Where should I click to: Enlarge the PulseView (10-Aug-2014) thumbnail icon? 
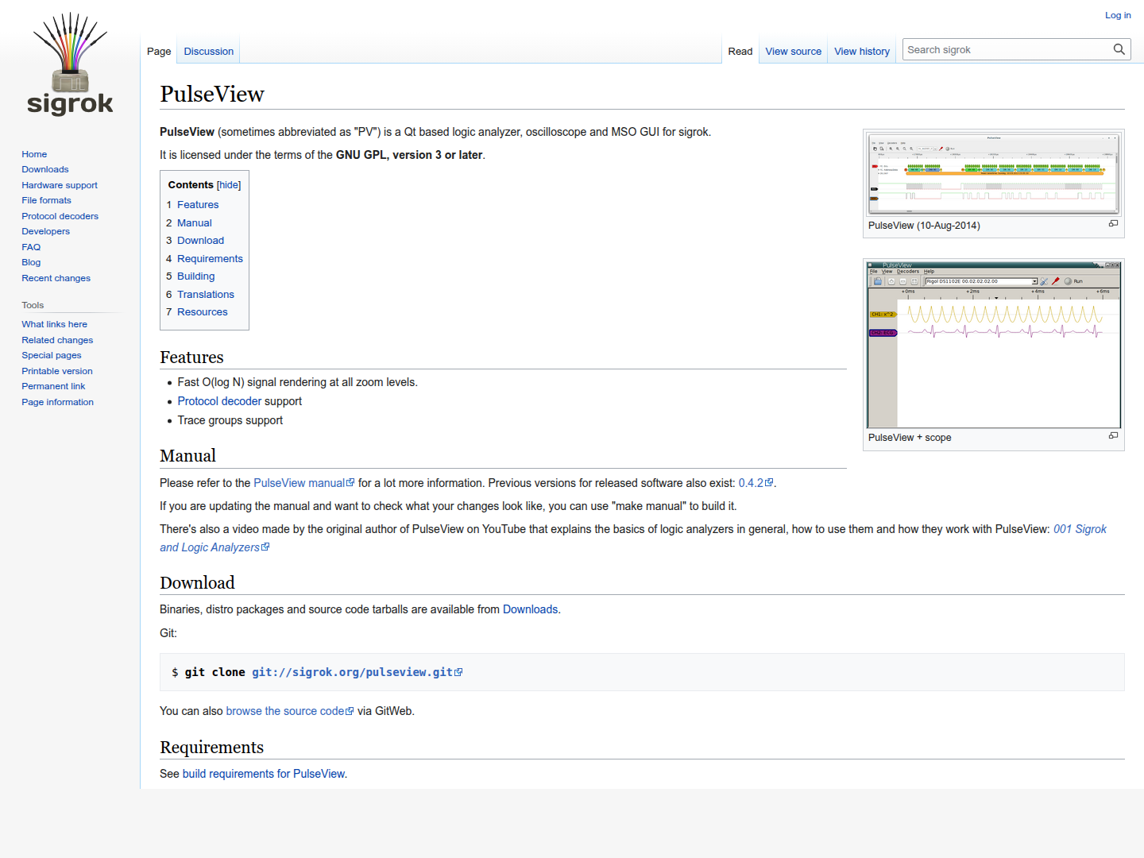pyautogui.click(x=1113, y=223)
